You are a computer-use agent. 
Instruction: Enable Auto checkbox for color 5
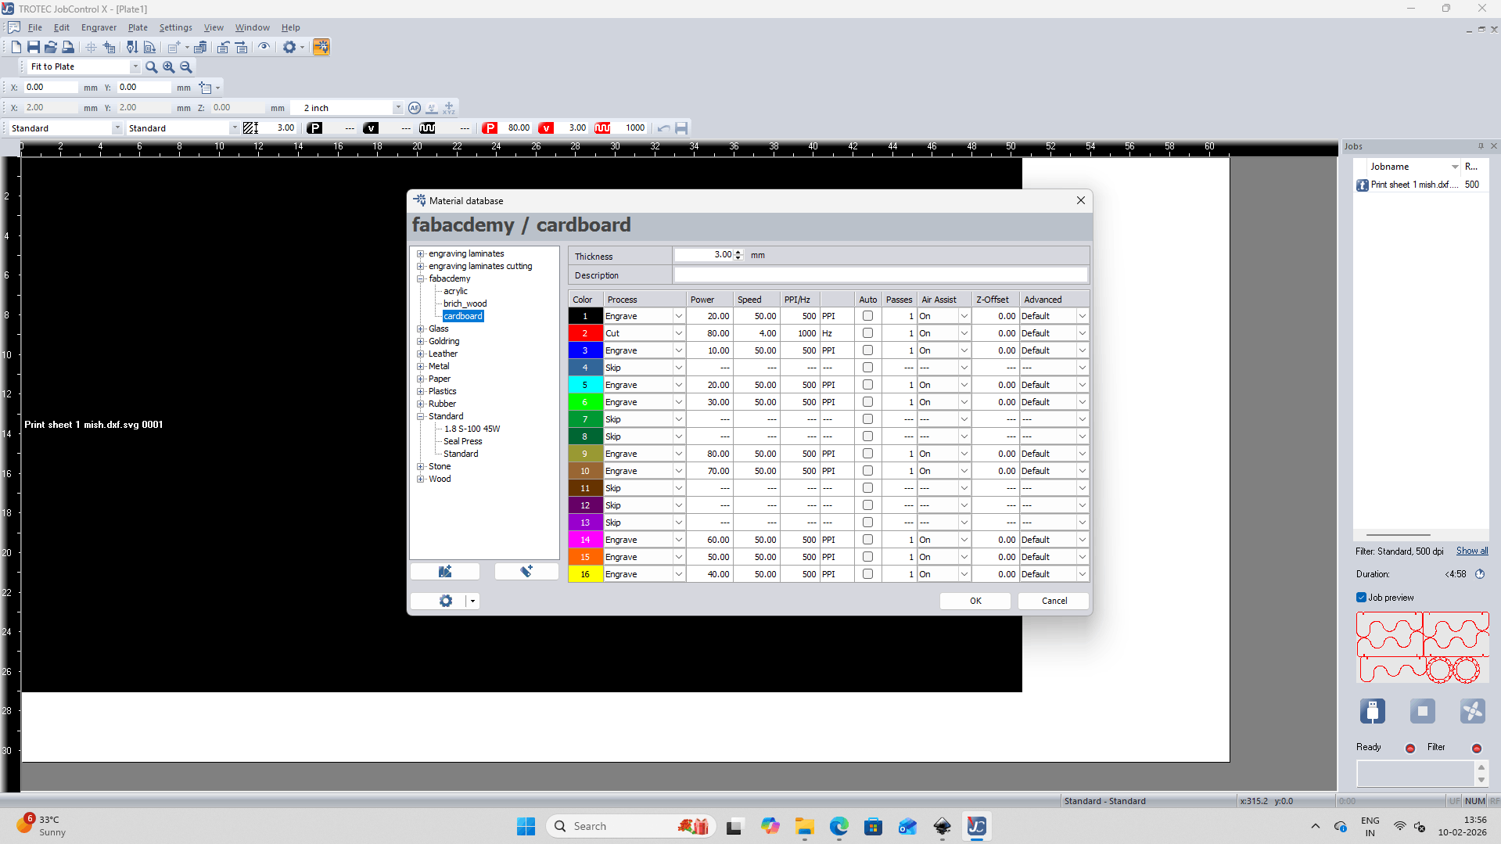(867, 385)
